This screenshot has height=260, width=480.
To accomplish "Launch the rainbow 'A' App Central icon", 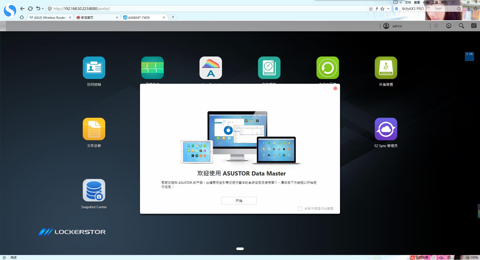I will [211, 68].
